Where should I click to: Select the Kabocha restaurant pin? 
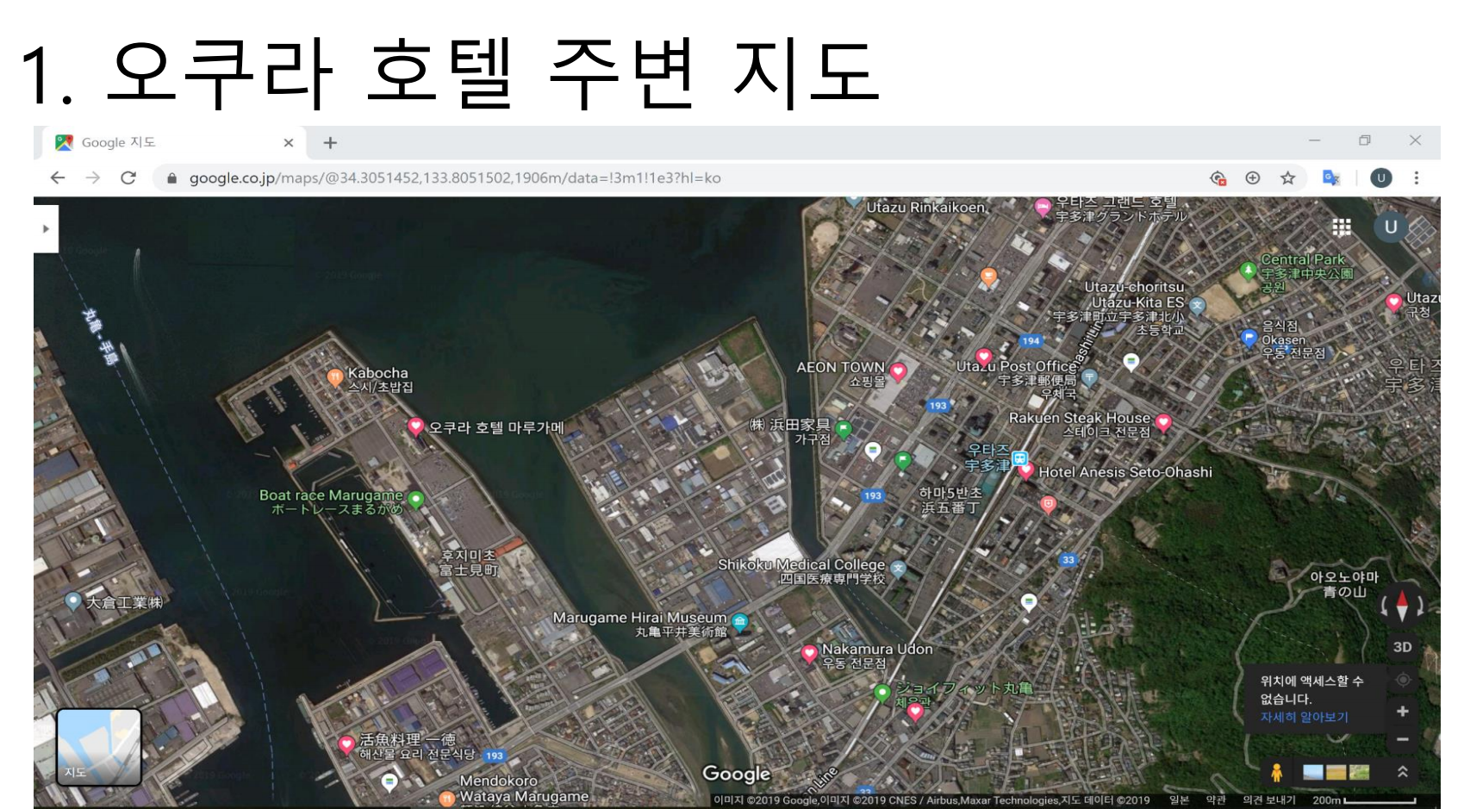point(335,376)
